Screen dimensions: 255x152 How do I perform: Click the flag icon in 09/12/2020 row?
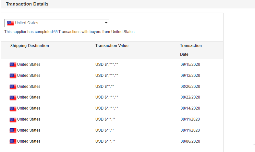(13, 76)
